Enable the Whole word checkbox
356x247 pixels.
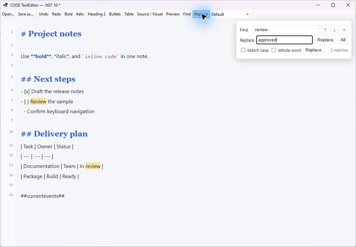(x=274, y=50)
